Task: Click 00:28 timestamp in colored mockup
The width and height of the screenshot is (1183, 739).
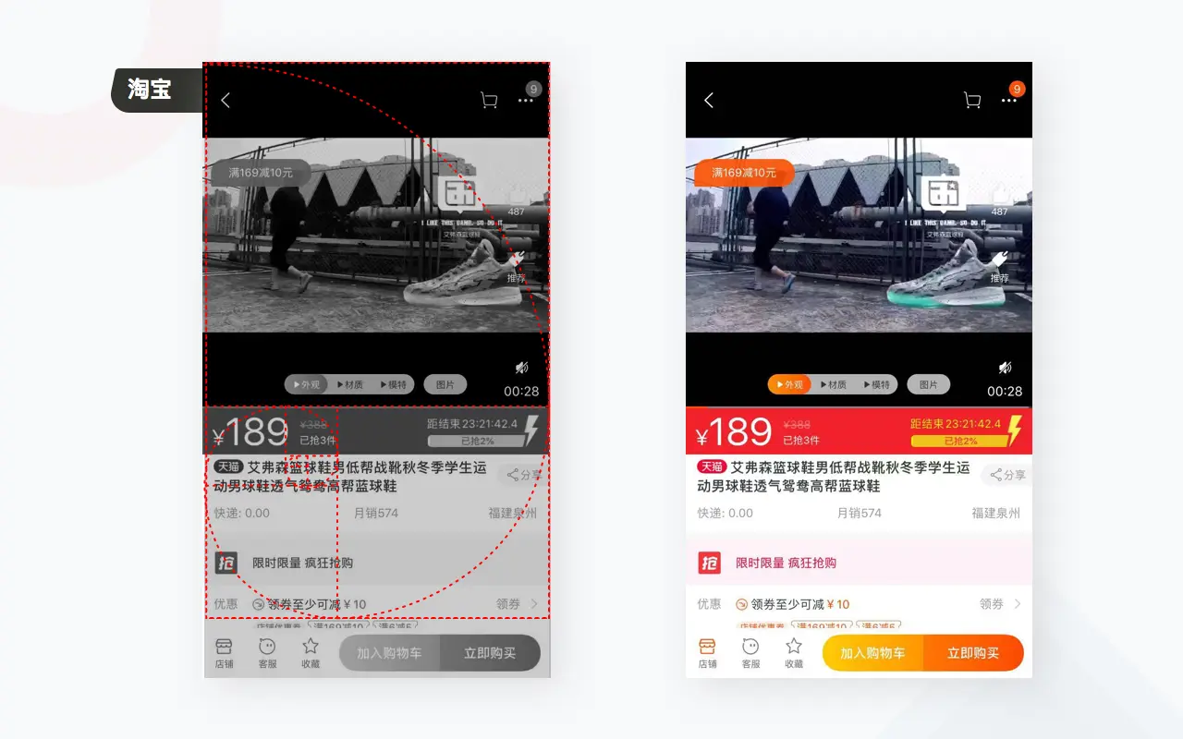Action: 1005,391
